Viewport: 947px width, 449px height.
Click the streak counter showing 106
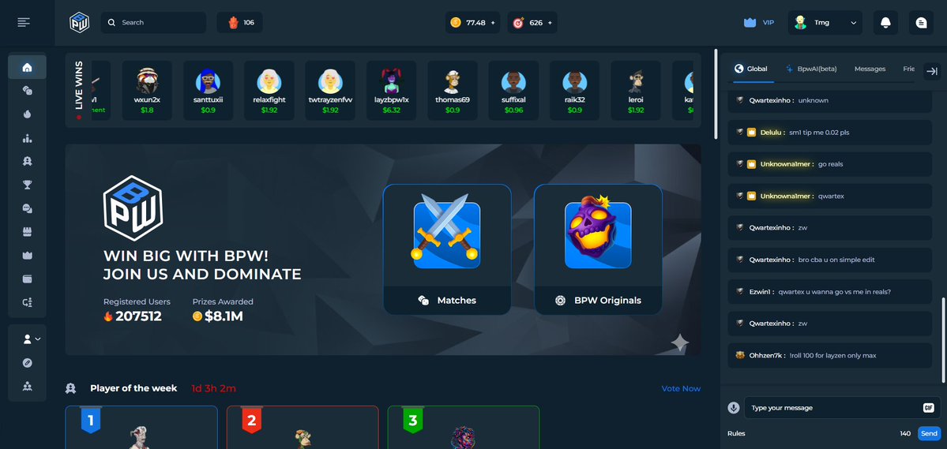point(240,22)
